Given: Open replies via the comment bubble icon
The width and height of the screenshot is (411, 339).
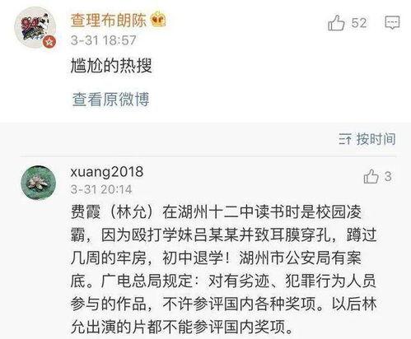Looking at the screenshot, I should [x=392, y=22].
